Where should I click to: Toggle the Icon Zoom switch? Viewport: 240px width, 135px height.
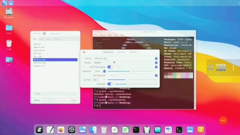point(110,84)
